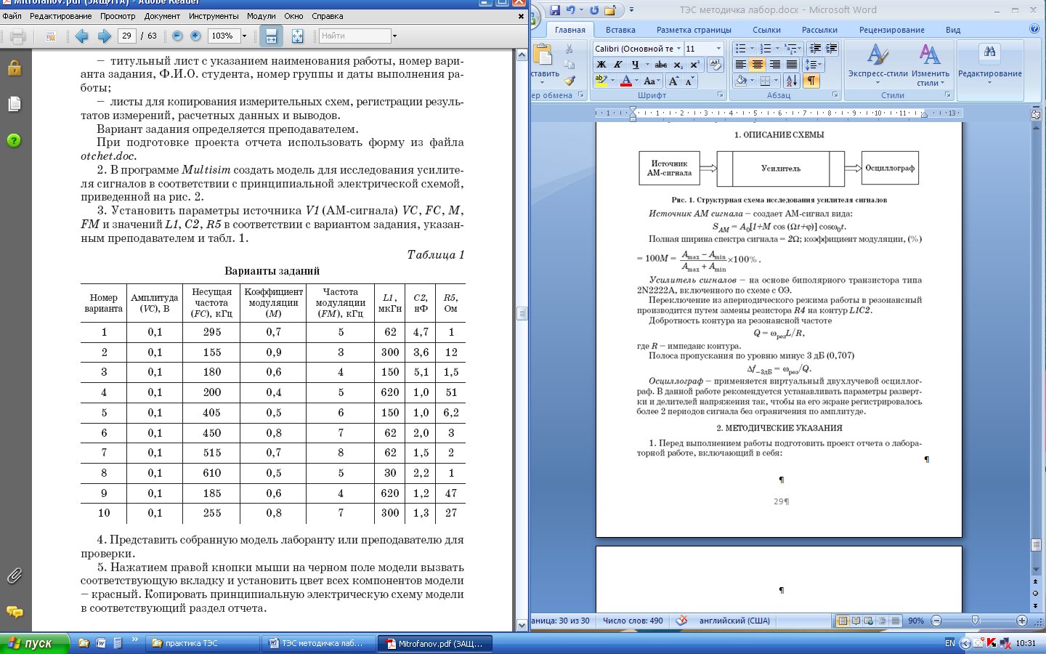Image resolution: width=1046 pixels, height=654 pixels.
Task: Click the shading paint bucket icon
Action: click(740, 81)
